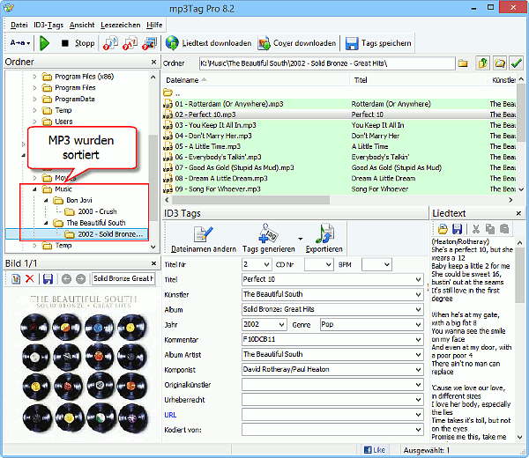The height and width of the screenshot is (458, 529).
Task: Click the Tags generieren button
Action: 269,239
